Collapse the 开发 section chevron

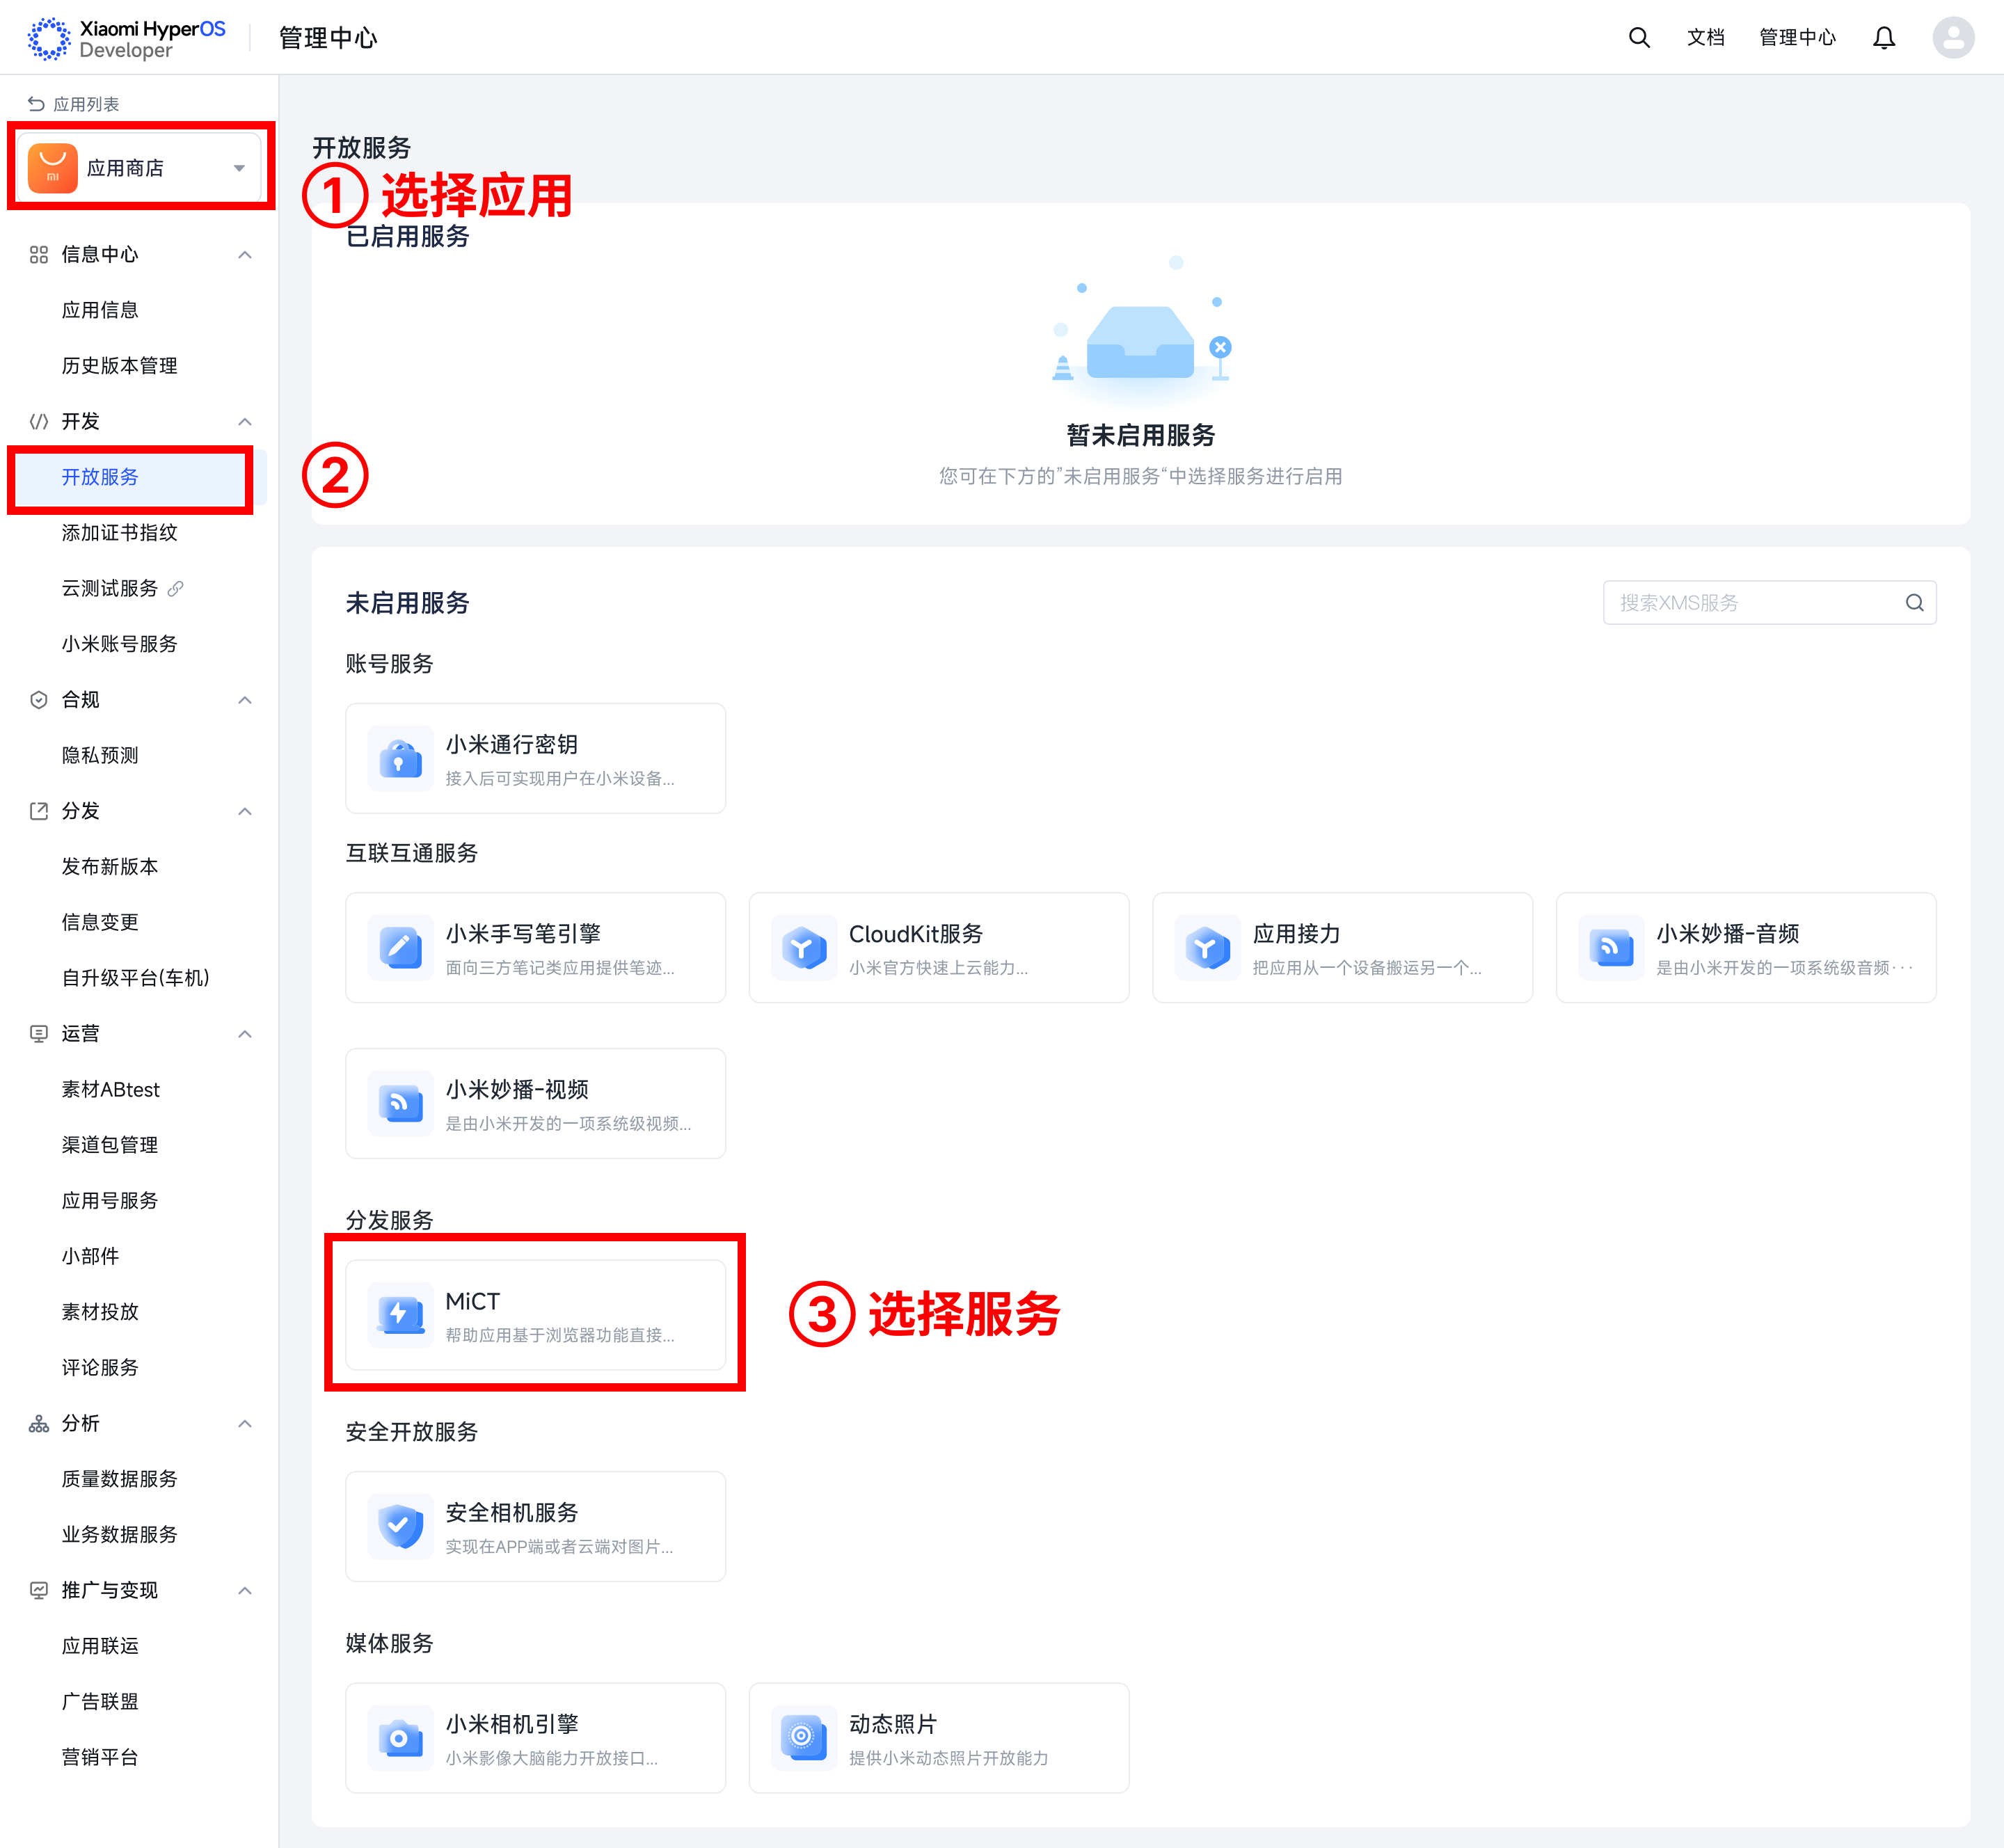coord(245,422)
